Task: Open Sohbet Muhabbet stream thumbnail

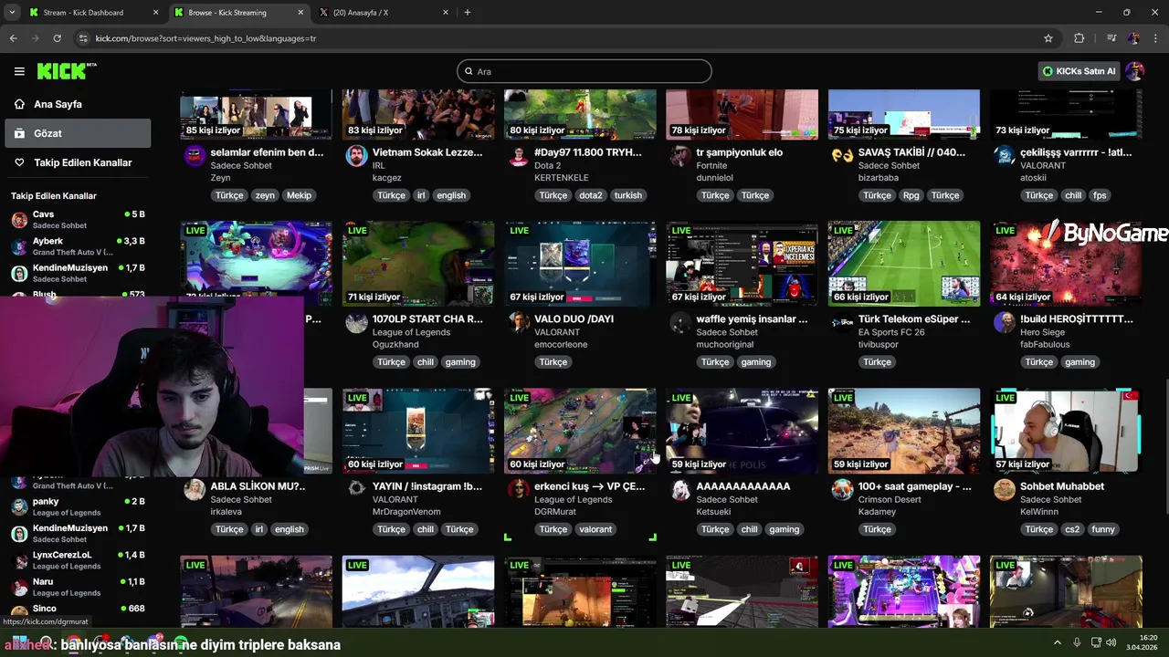Action: 1066,431
